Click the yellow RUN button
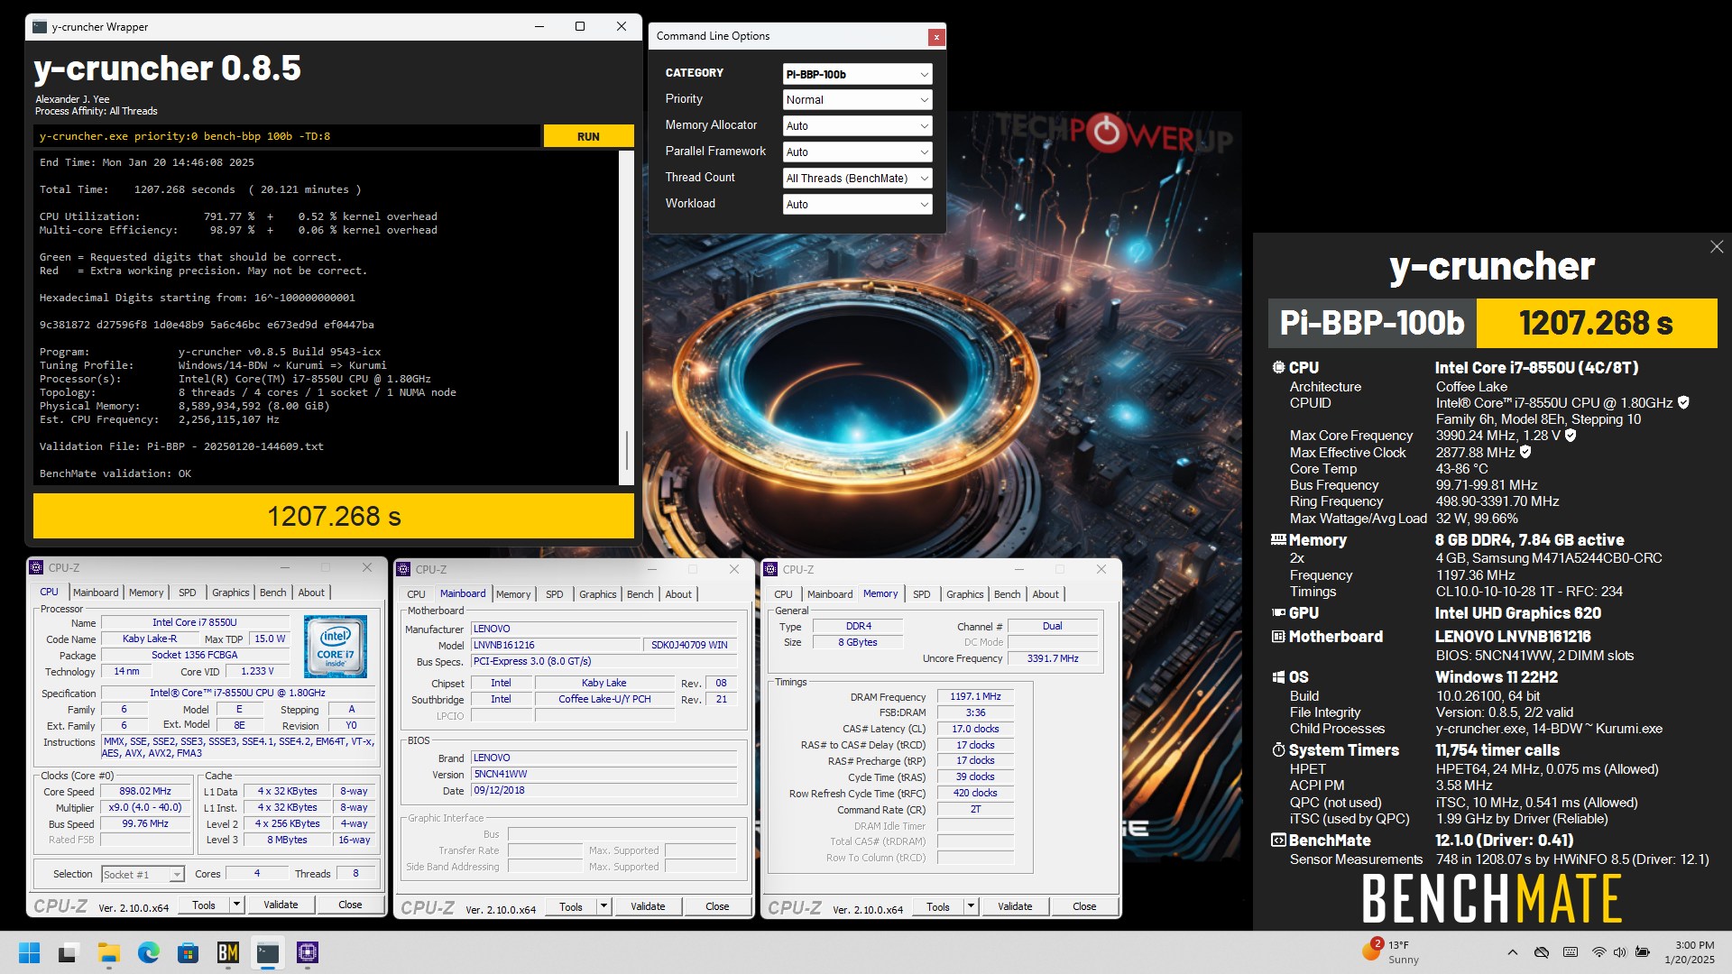The height and width of the screenshot is (974, 1732). pyautogui.click(x=588, y=136)
